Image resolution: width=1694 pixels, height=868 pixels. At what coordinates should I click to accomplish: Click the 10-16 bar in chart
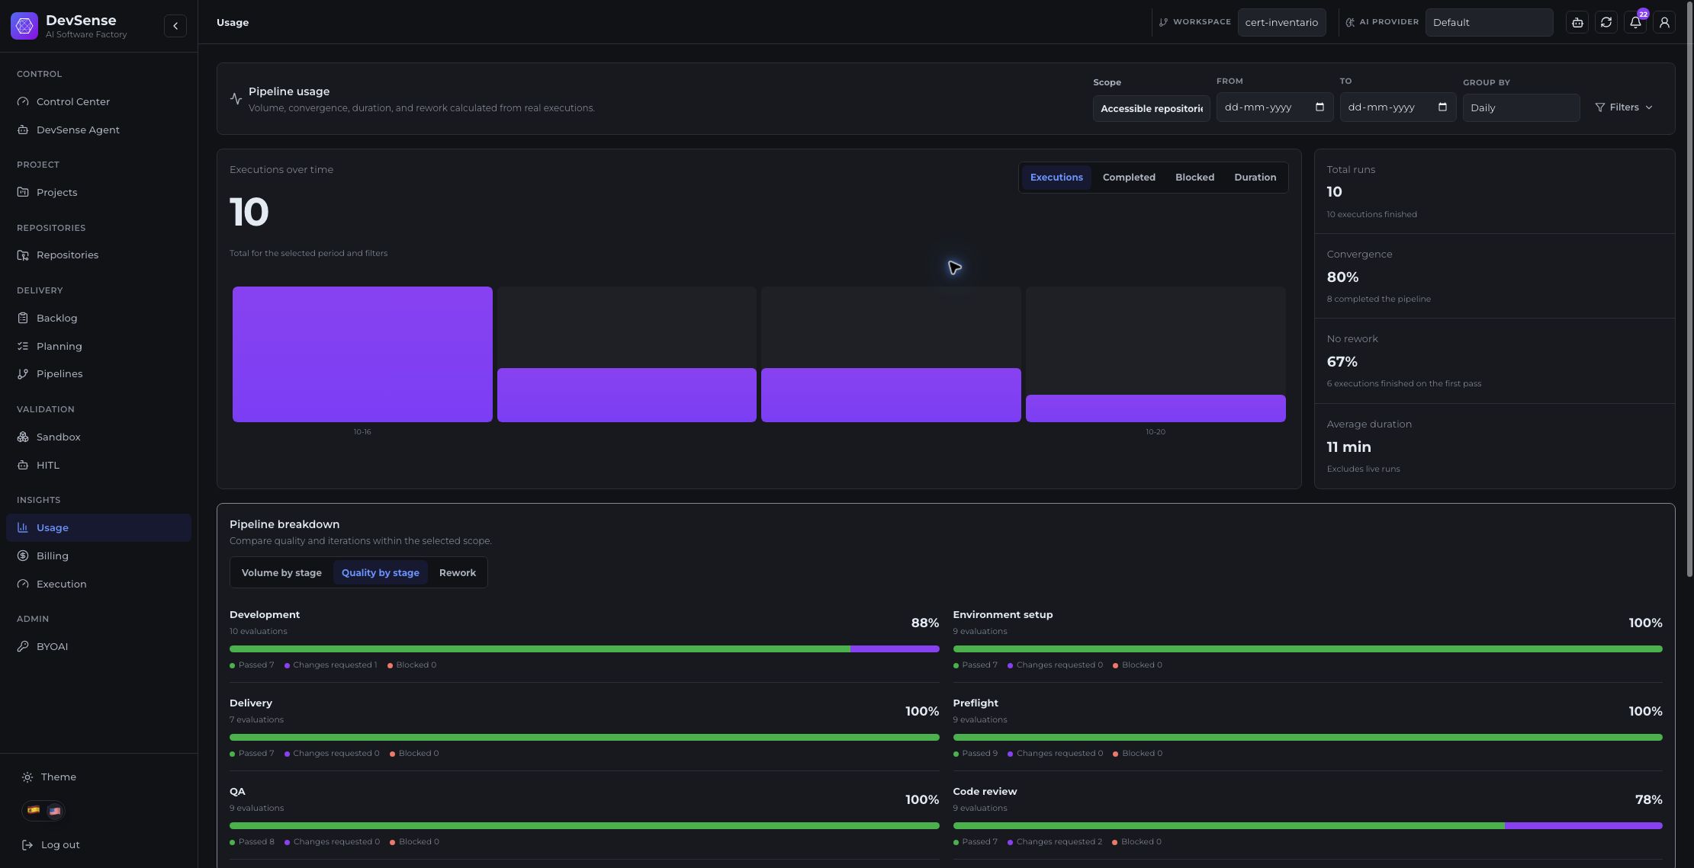362,354
